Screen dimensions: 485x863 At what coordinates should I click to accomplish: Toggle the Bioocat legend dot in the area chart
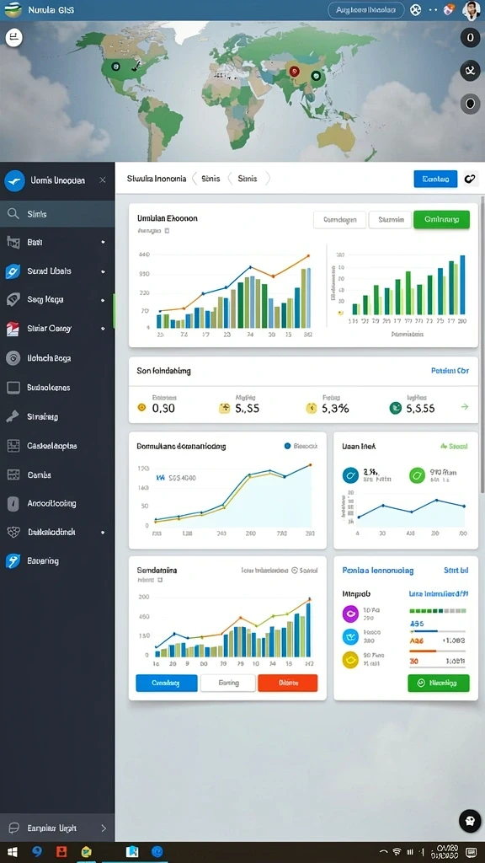click(x=287, y=447)
